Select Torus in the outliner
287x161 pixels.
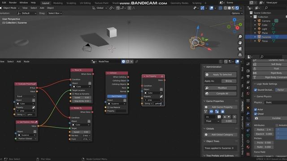(x=265, y=41)
